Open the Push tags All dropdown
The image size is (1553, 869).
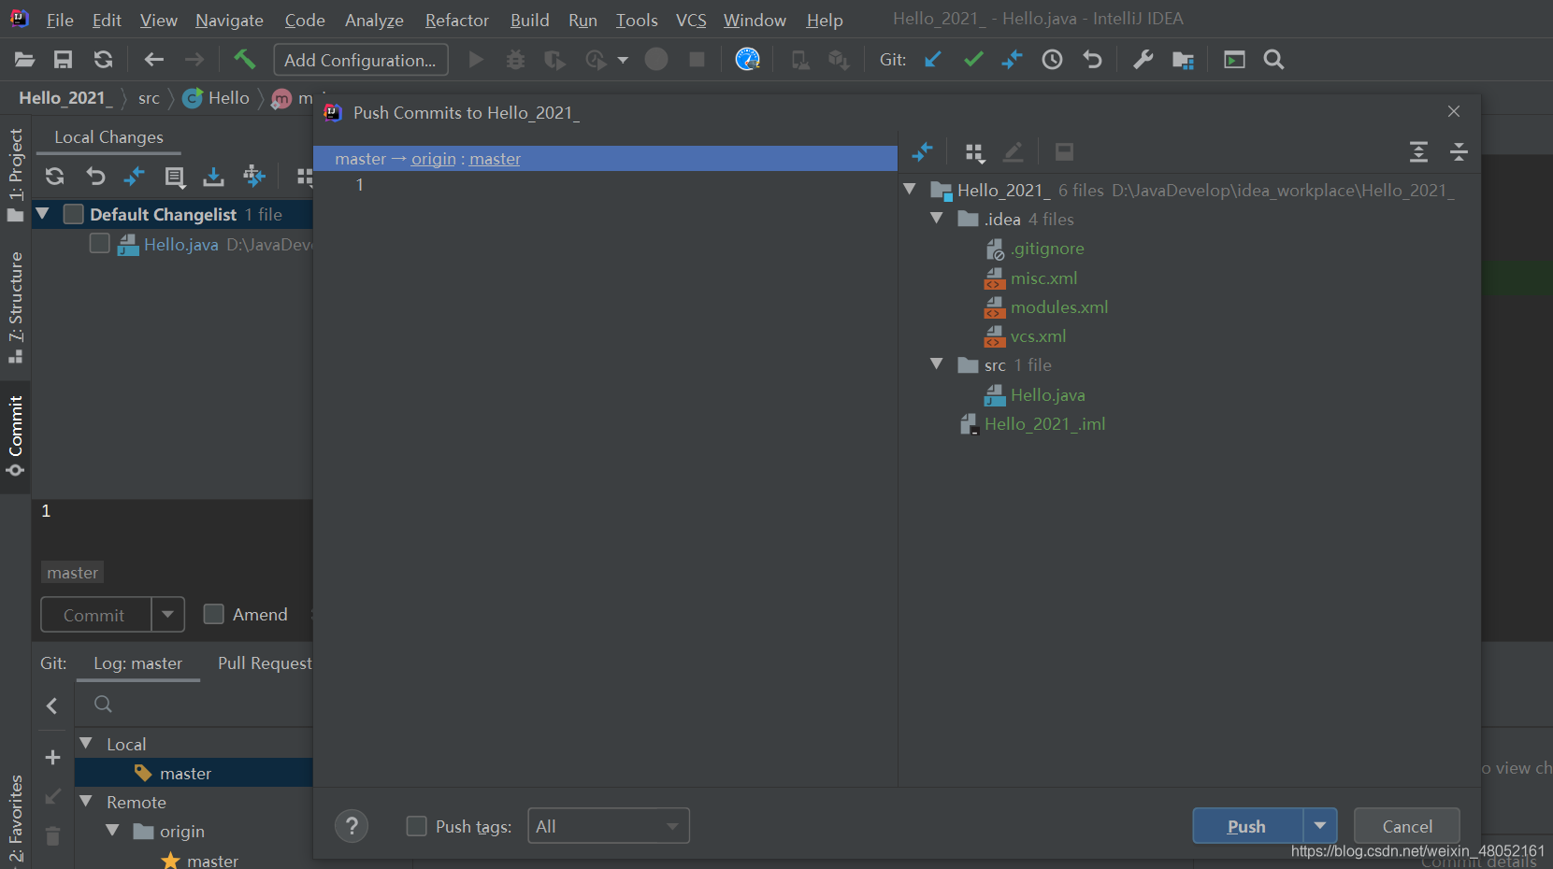coord(609,826)
